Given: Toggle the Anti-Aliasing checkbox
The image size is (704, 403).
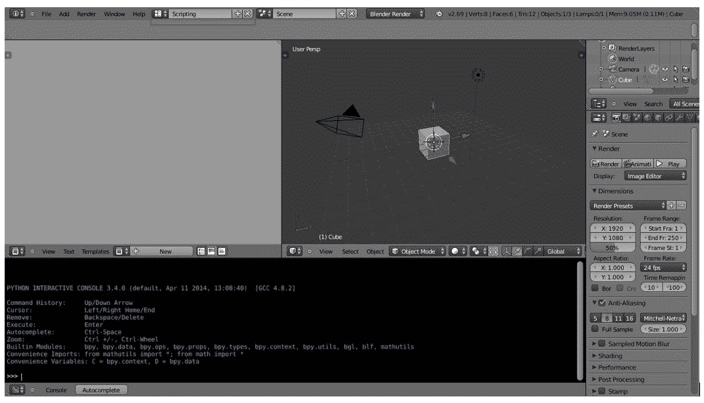Looking at the screenshot, I should tap(602, 303).
